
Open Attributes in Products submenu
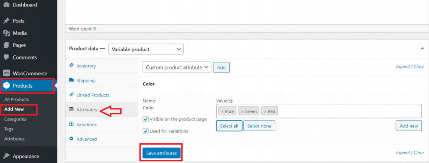(14, 139)
